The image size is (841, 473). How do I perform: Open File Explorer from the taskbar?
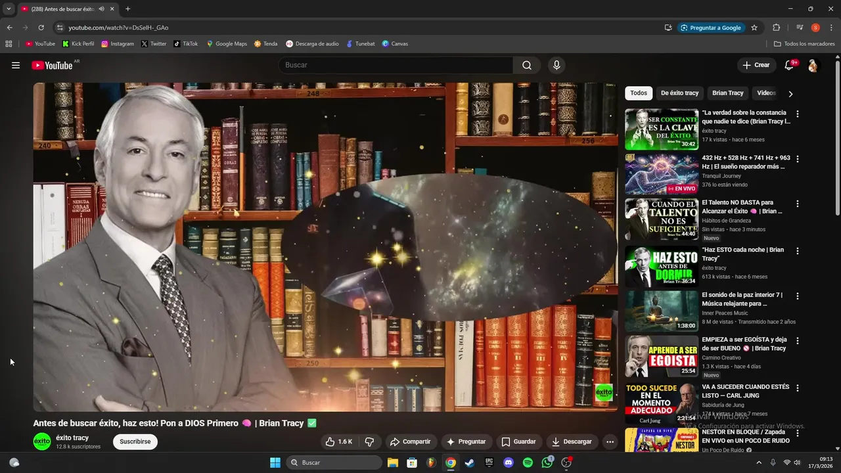tap(392, 462)
